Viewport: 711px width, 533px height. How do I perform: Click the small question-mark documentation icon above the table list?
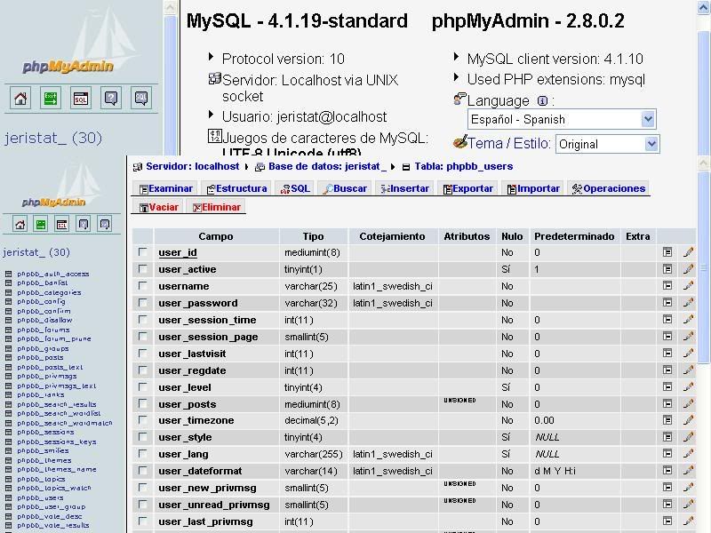tap(84, 224)
